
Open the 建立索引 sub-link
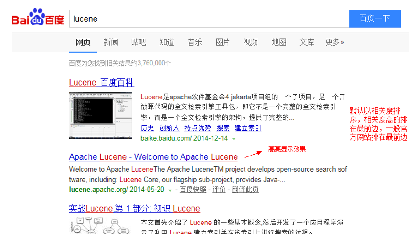click(248, 128)
